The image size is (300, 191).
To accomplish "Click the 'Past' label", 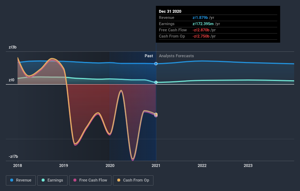I will coord(149,56).
